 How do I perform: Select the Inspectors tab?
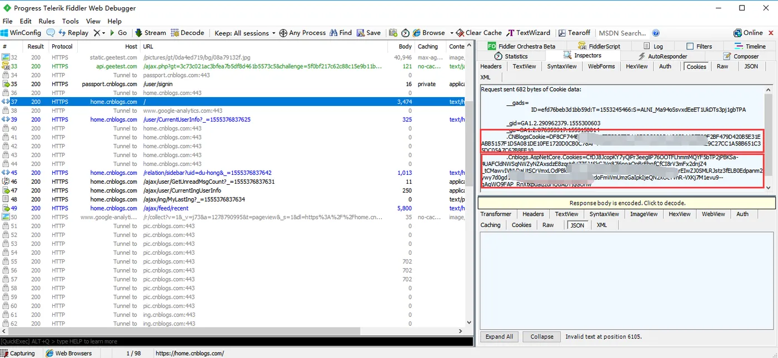582,56
